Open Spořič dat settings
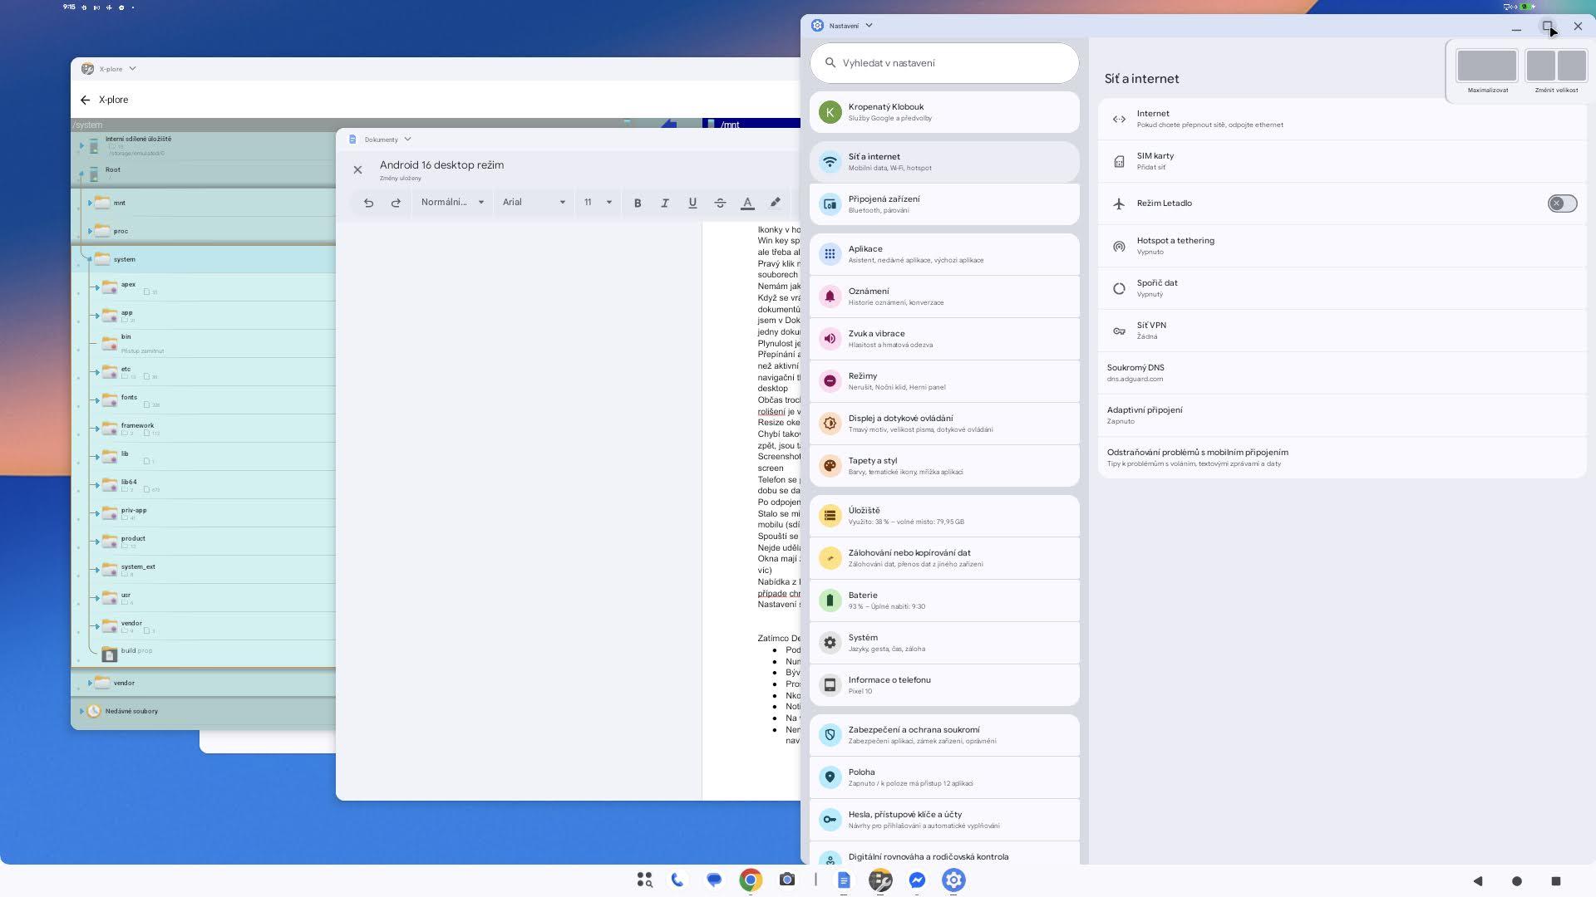 click(1342, 288)
